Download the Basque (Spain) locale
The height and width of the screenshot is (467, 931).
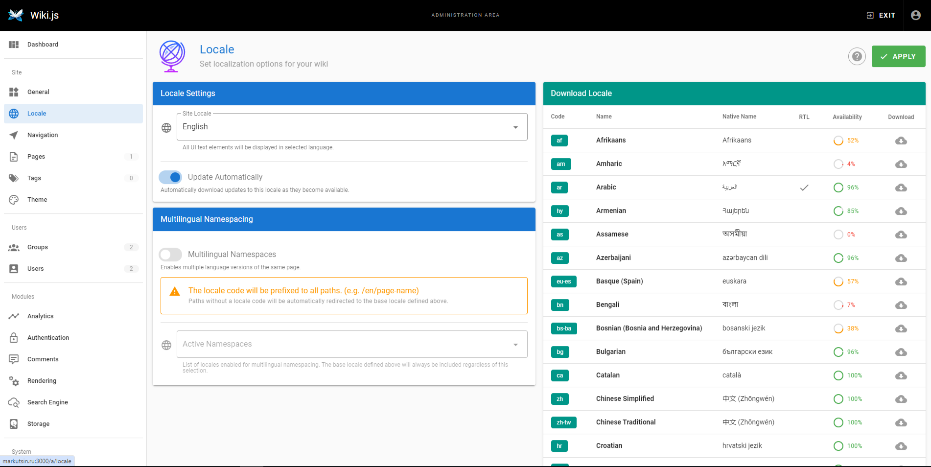[901, 281]
